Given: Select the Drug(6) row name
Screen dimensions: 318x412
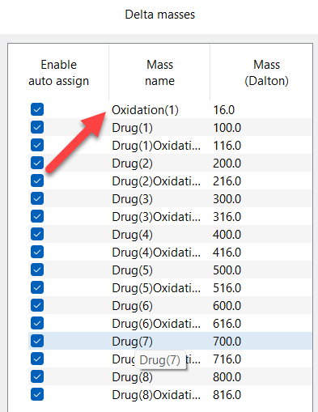Looking at the screenshot, I should pos(132,306).
